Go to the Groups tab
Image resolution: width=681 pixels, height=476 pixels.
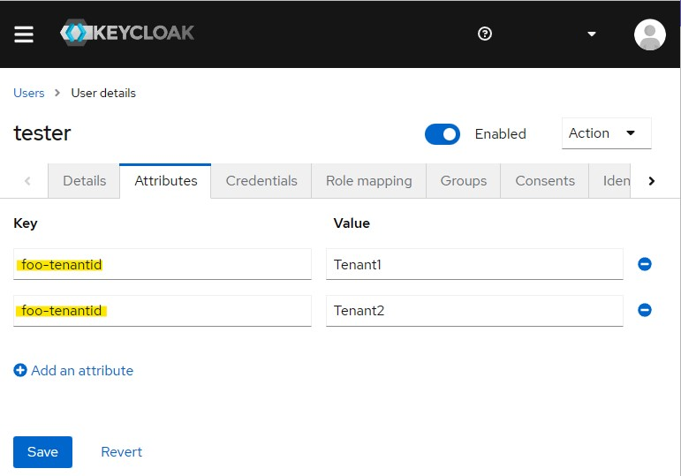click(x=464, y=181)
